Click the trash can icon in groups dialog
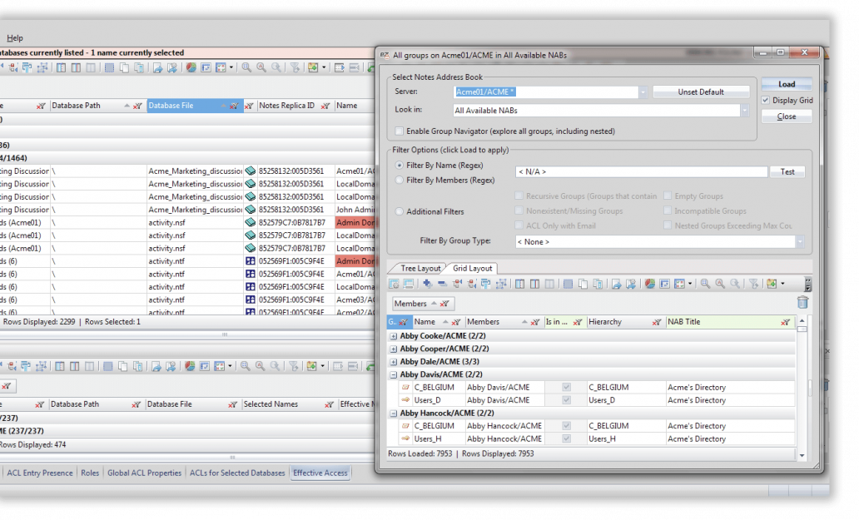Screen dimensions: 859x520 click(802, 302)
